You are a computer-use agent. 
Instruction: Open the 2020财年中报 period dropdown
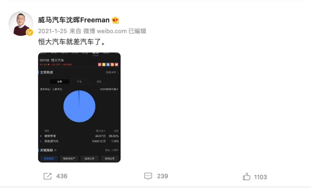click(109, 89)
